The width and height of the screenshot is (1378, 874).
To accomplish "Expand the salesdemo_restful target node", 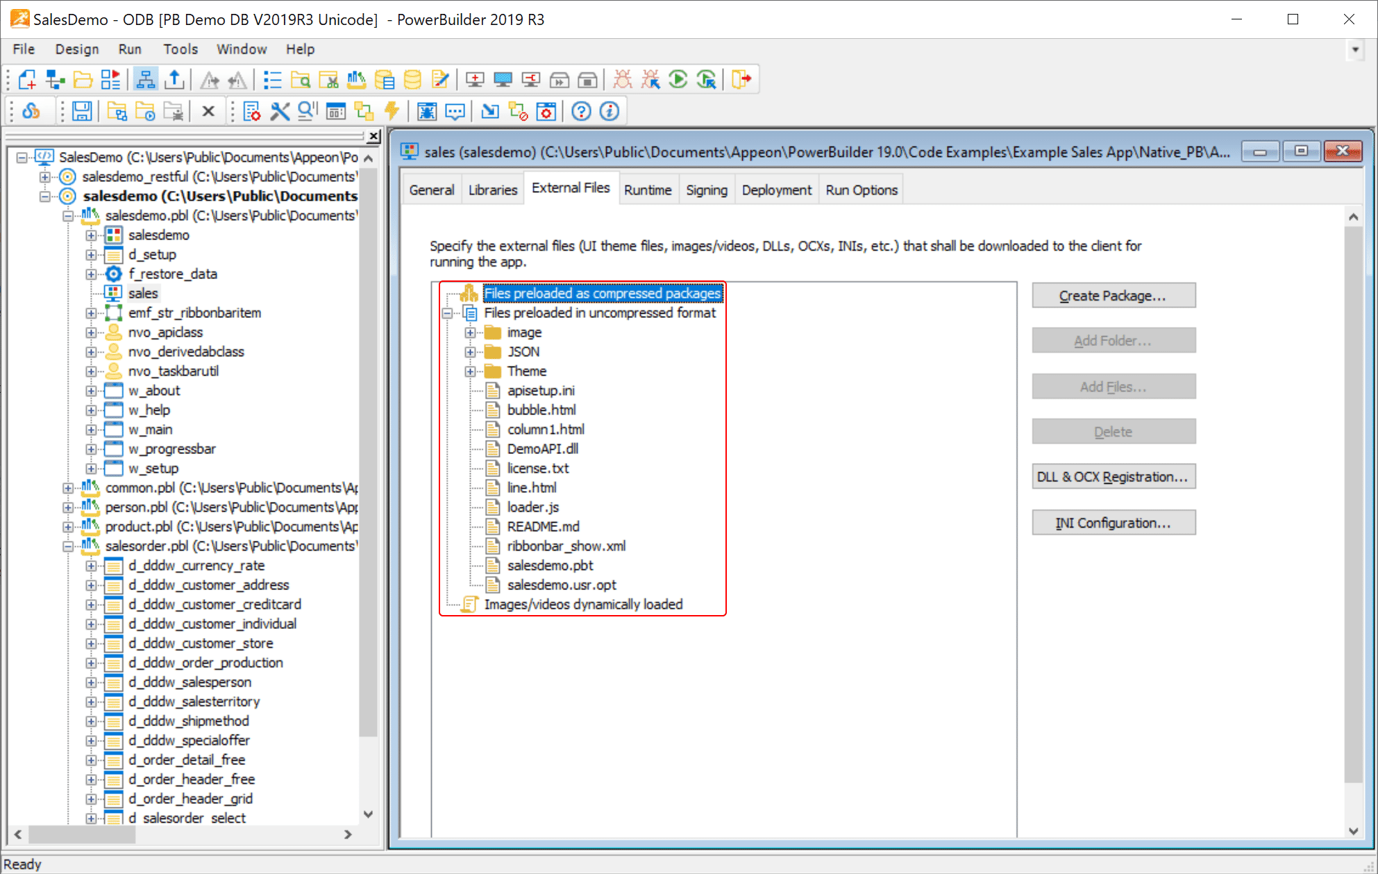I will point(45,177).
